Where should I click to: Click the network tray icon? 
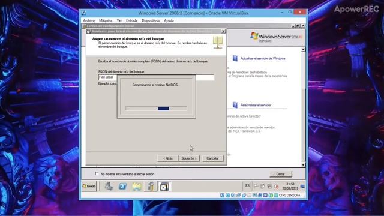(269, 187)
